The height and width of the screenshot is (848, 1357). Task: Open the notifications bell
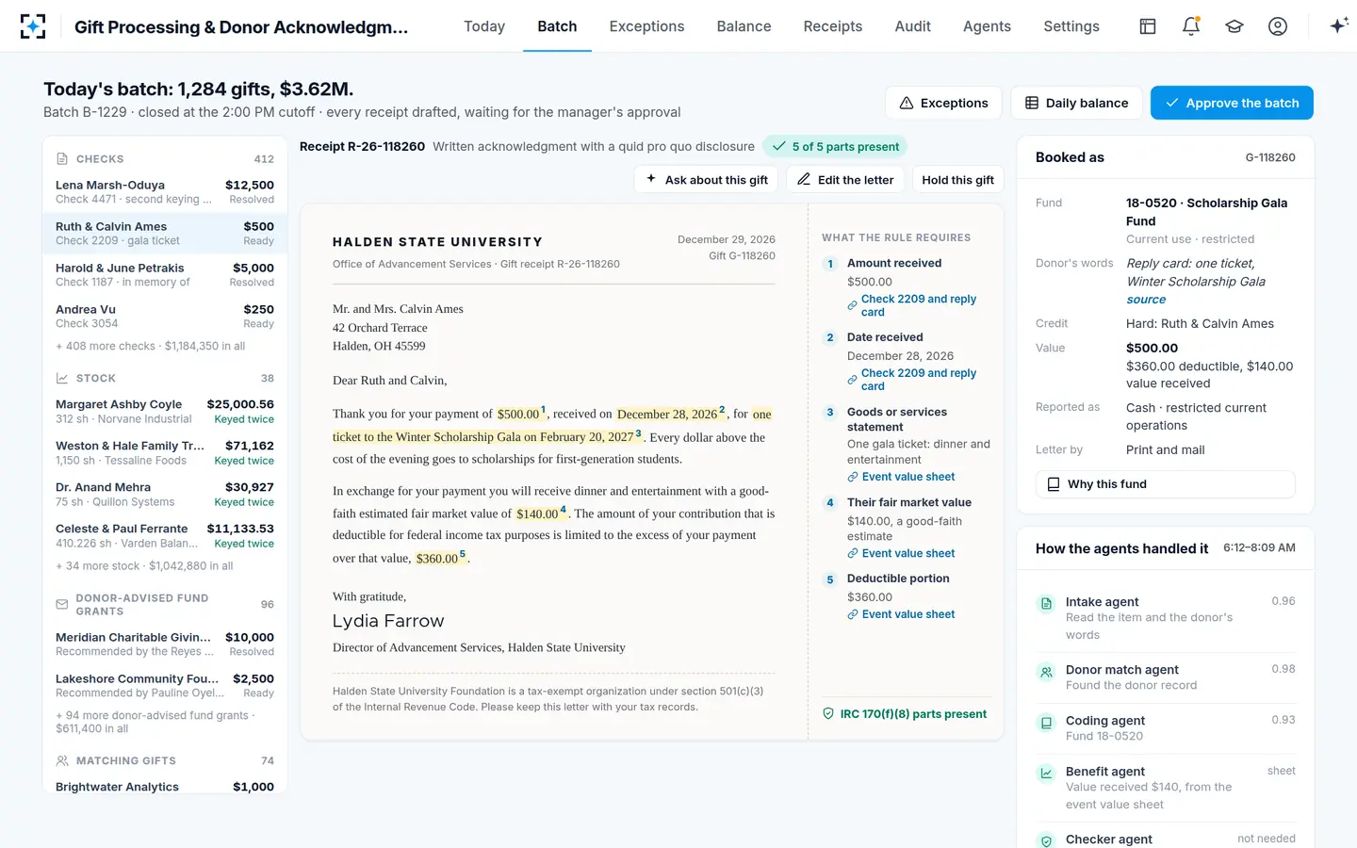(1191, 26)
